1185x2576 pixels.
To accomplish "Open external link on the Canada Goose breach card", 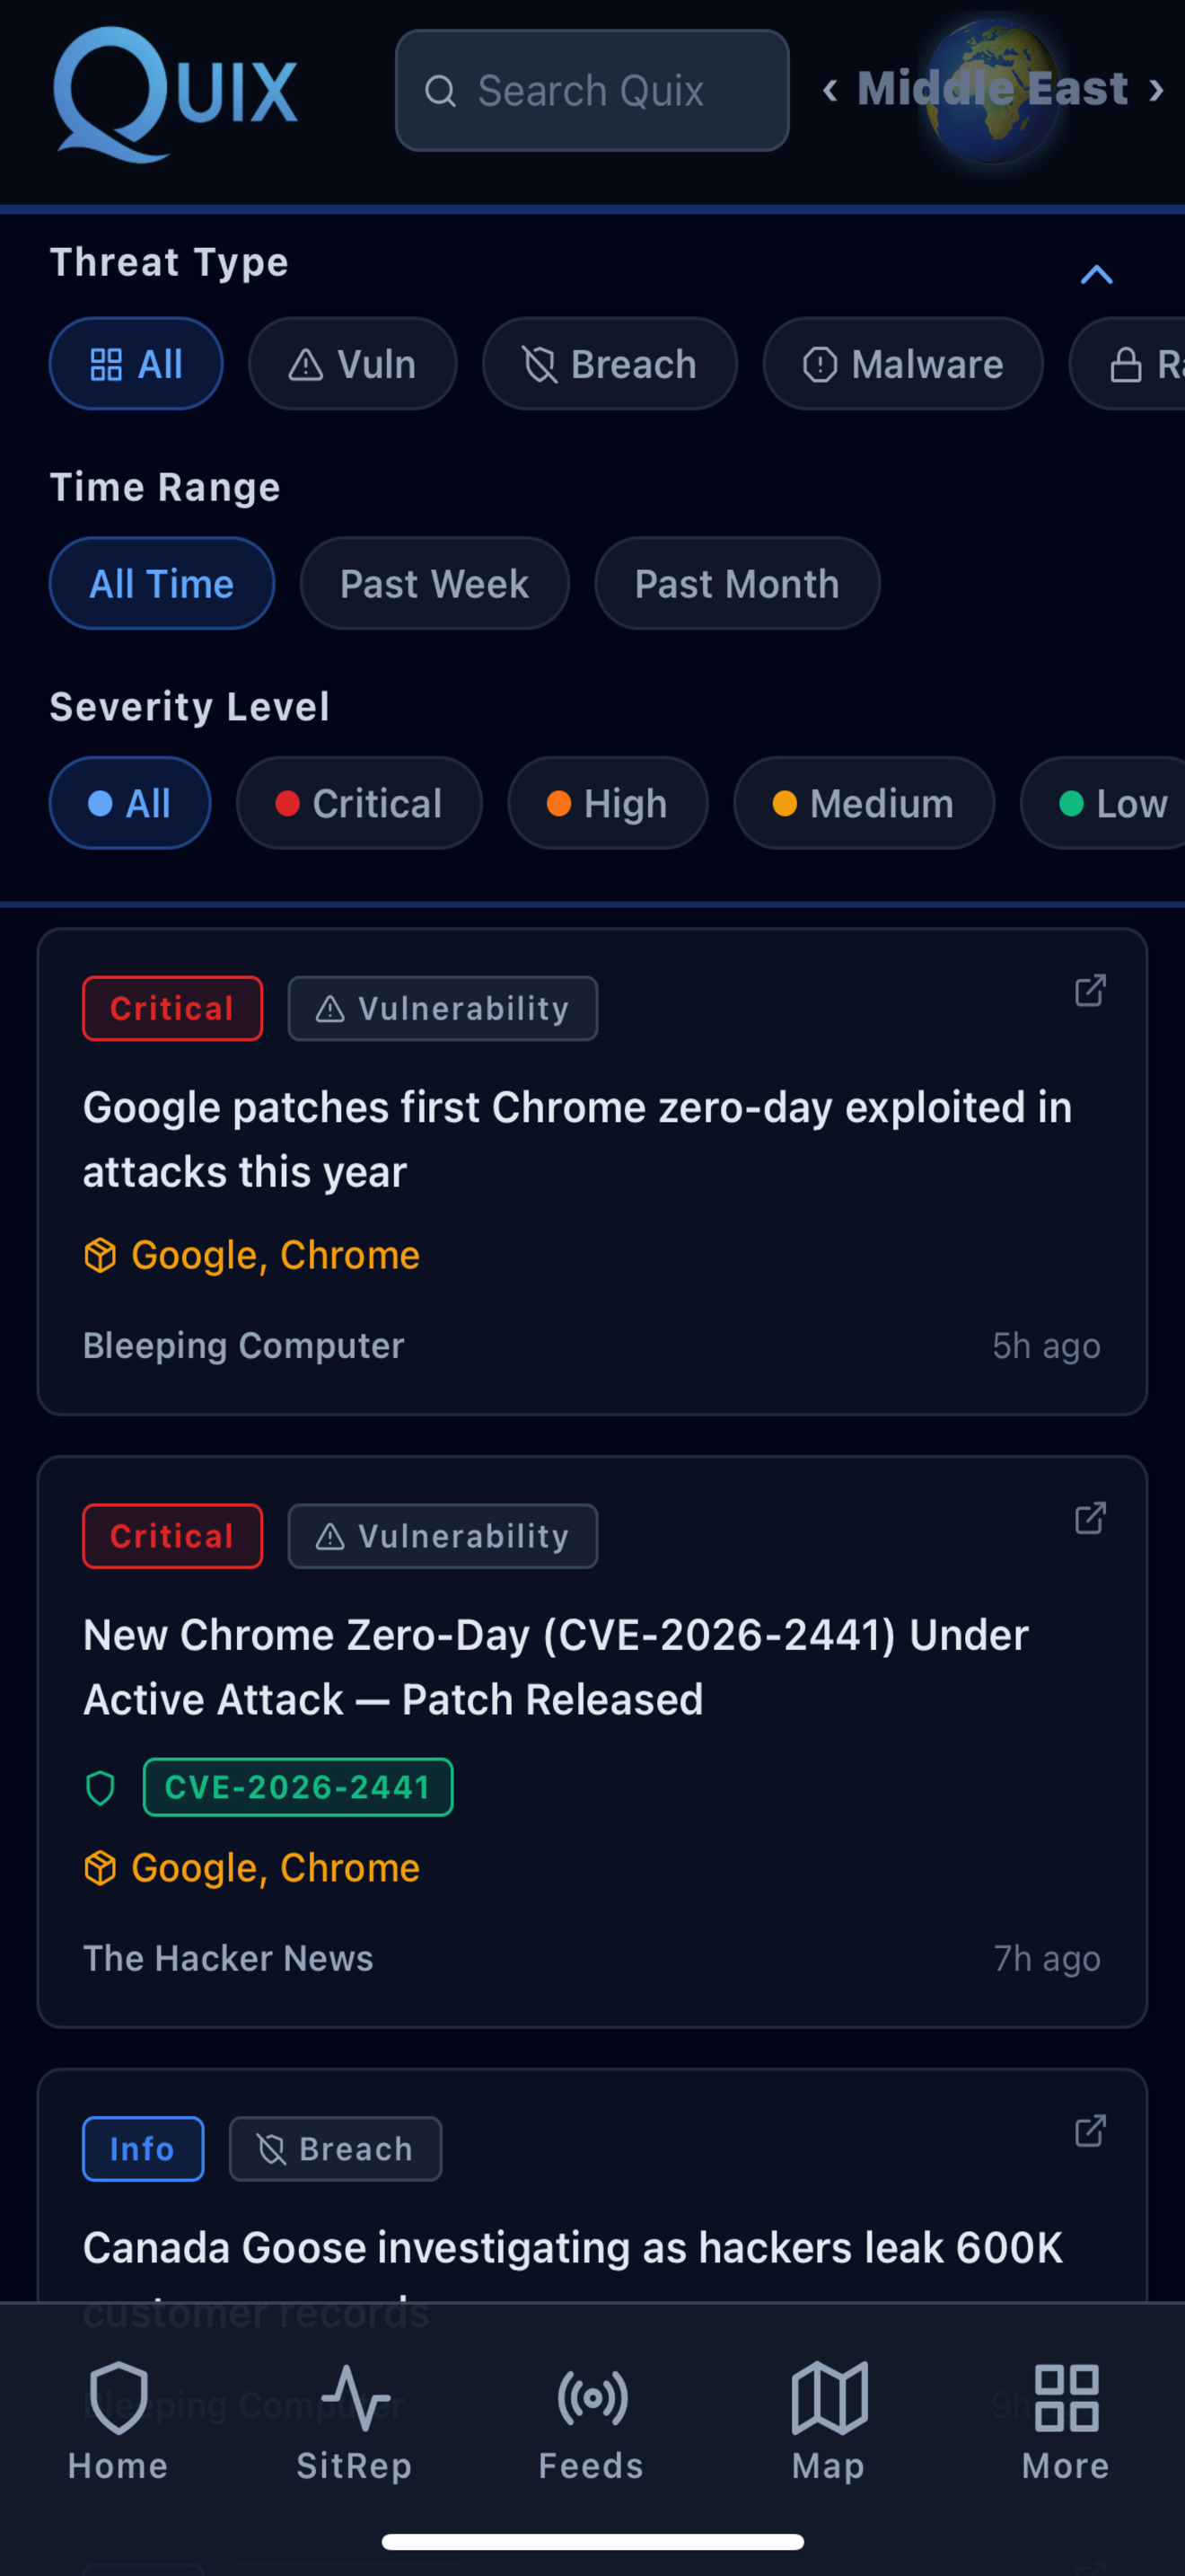I will pyautogui.click(x=1090, y=2130).
